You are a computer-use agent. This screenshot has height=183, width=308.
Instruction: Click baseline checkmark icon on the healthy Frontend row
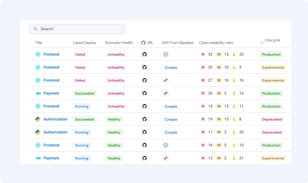click(x=165, y=145)
